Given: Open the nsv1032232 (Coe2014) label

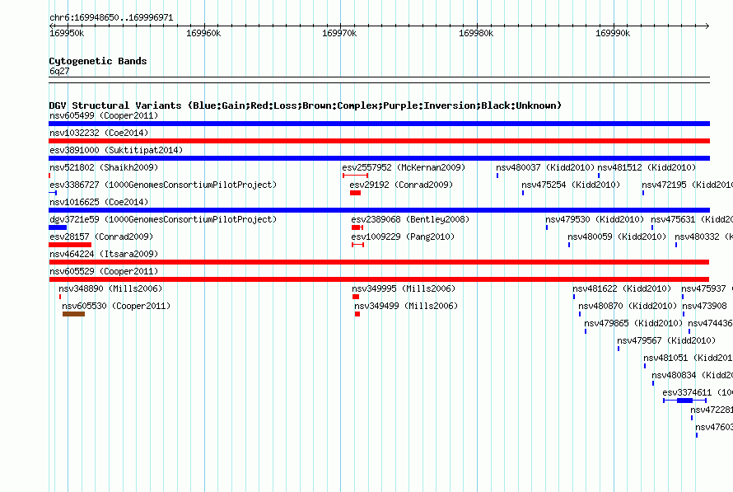Looking at the screenshot, I should [x=99, y=133].
